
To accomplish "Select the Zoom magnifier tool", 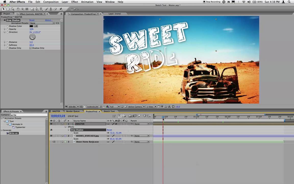I will pos(13,9).
